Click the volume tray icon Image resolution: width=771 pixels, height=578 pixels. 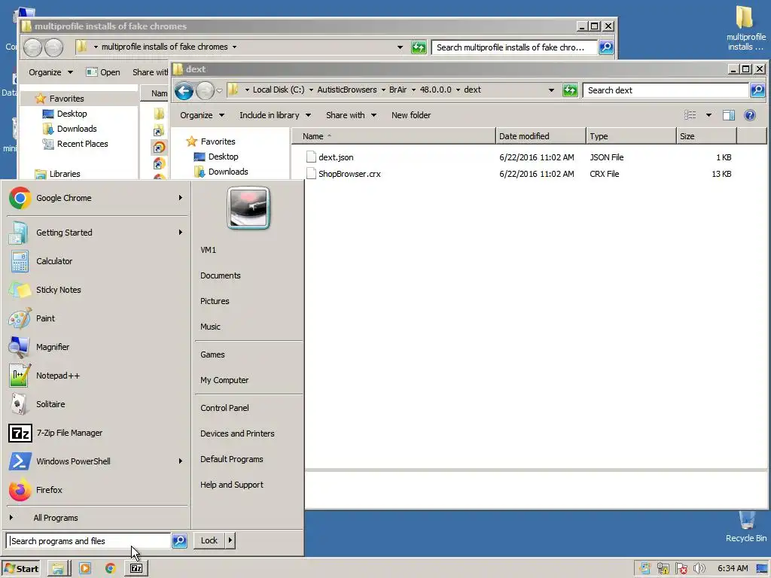click(x=699, y=569)
